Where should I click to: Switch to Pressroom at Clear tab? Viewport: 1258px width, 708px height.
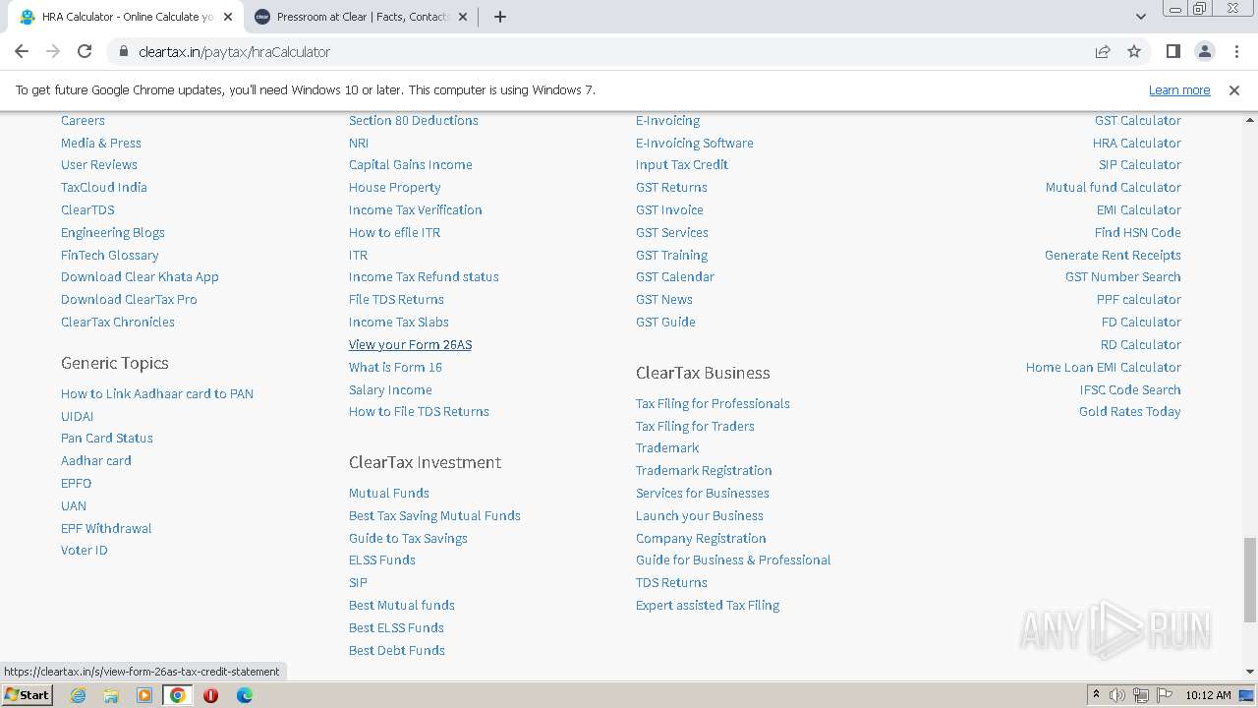362,17
